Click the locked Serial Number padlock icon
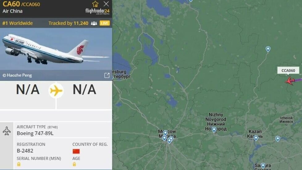Screen dimensions: 302x170 (19, 164)
